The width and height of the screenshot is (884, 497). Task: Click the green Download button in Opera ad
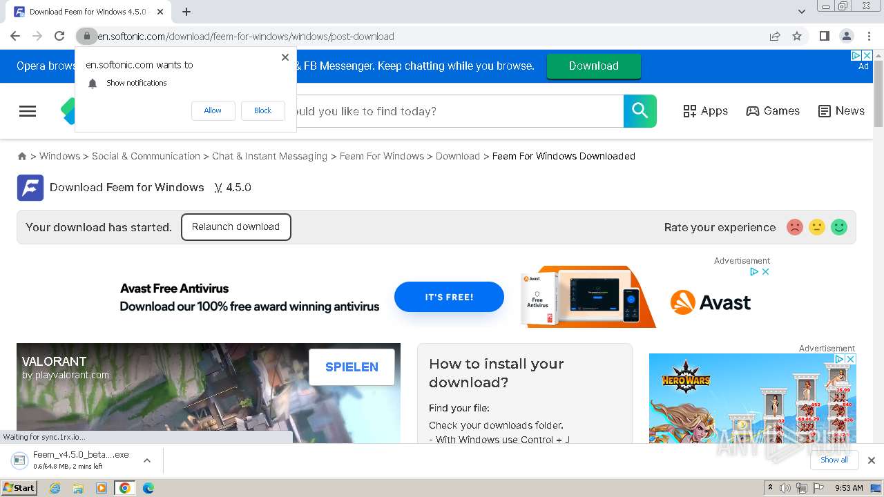(594, 66)
